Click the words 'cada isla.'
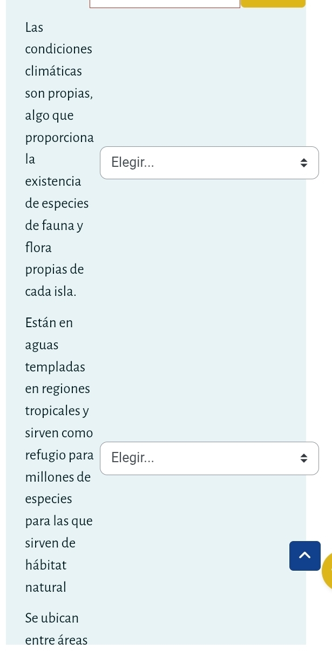The width and height of the screenshot is (332, 669). tap(51, 292)
